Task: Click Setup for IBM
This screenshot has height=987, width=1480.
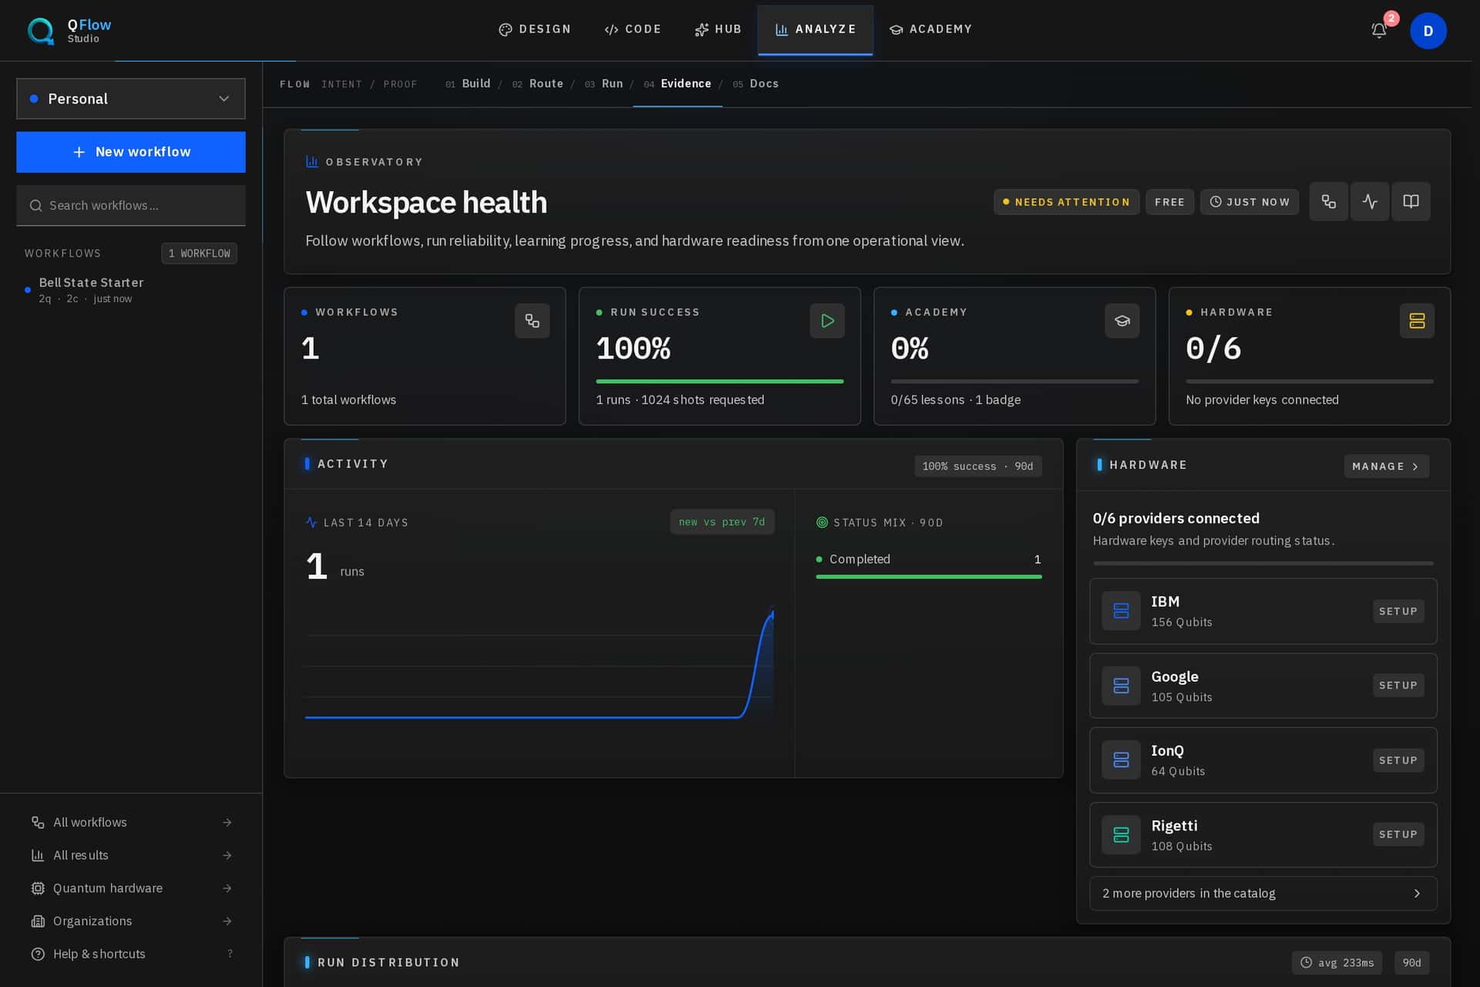Action: [x=1398, y=611]
